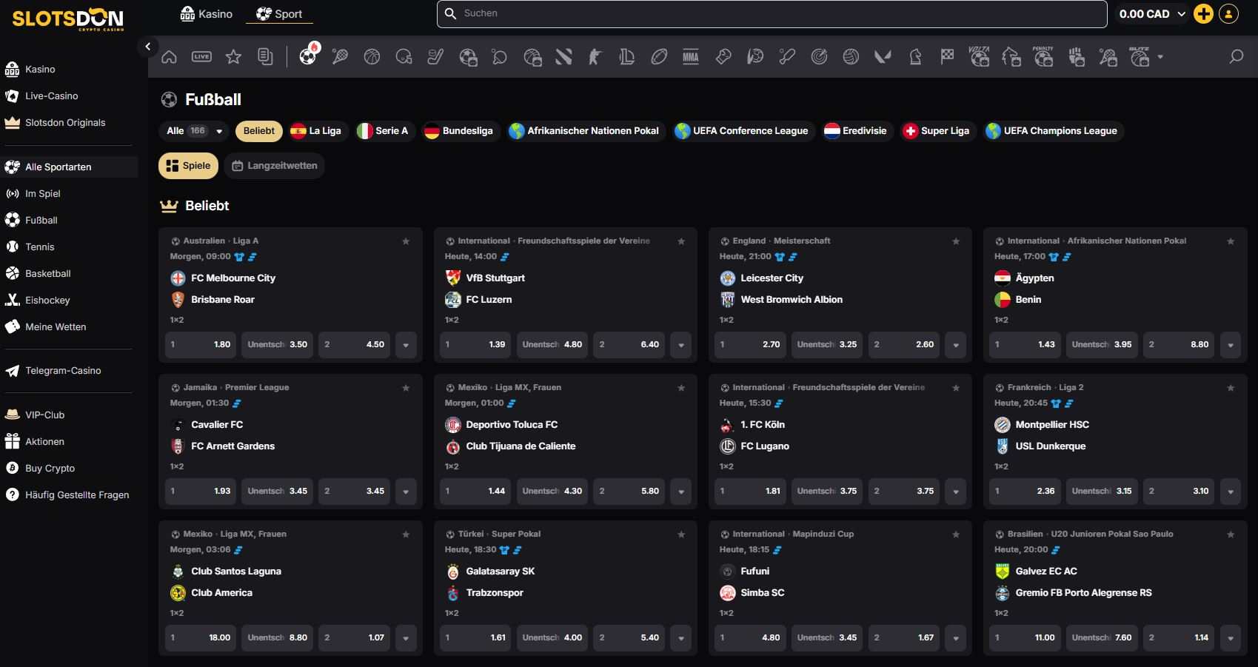
Task: Toggle favorite on Galatasaray SK match
Action: 681,534
